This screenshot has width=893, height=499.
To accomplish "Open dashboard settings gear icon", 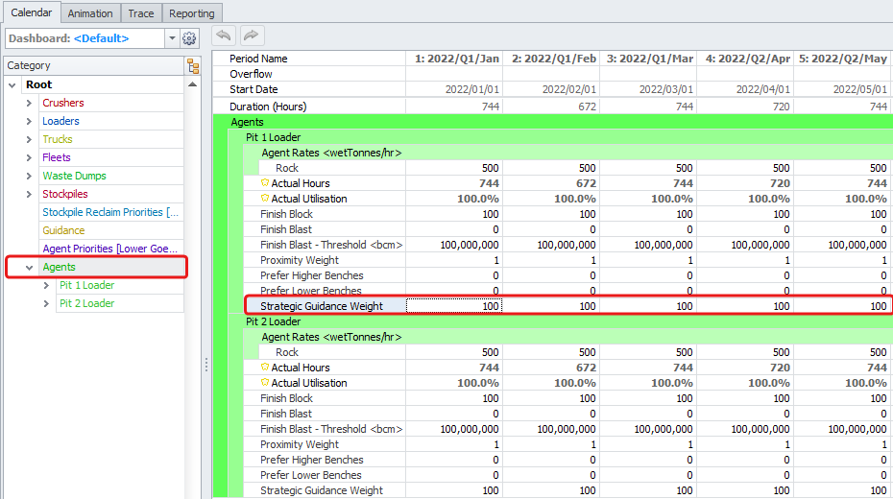I will [189, 38].
